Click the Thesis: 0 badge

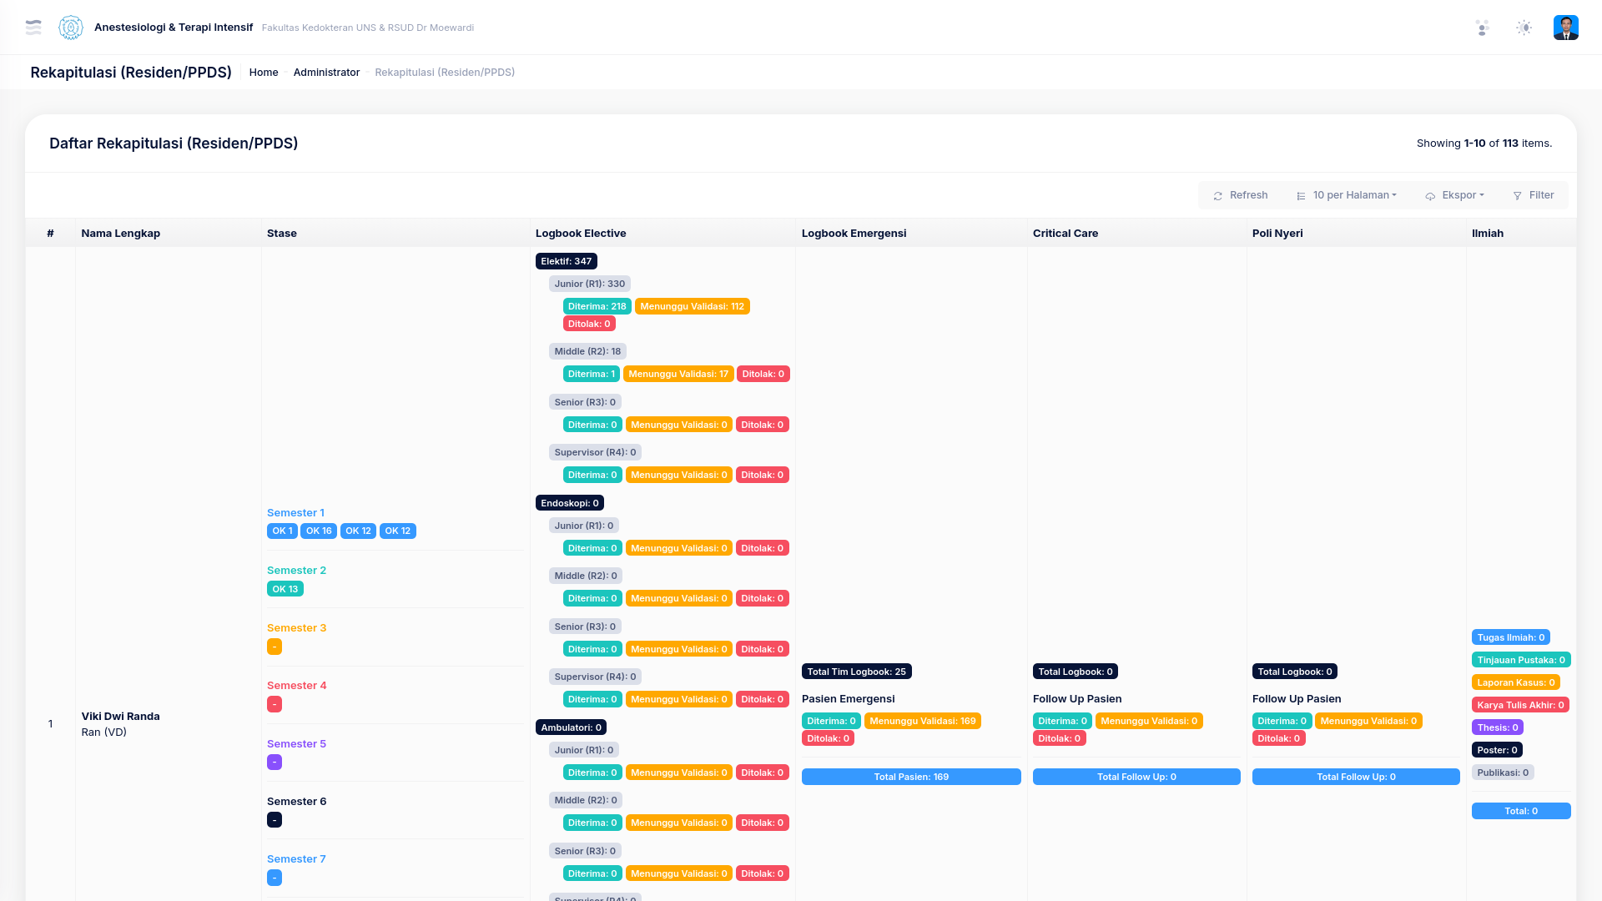(x=1498, y=728)
